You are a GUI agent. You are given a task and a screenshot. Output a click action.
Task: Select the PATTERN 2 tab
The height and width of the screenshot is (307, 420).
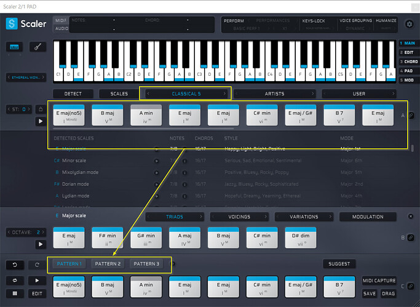point(108,264)
